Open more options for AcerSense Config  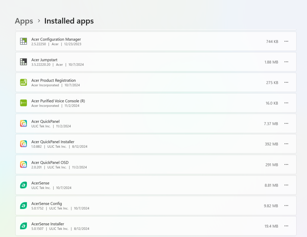[286, 206]
